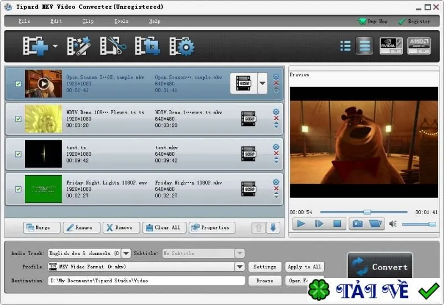Screen dimensions: 444x305
Task: Open the Clip menu
Action: click(88, 21)
